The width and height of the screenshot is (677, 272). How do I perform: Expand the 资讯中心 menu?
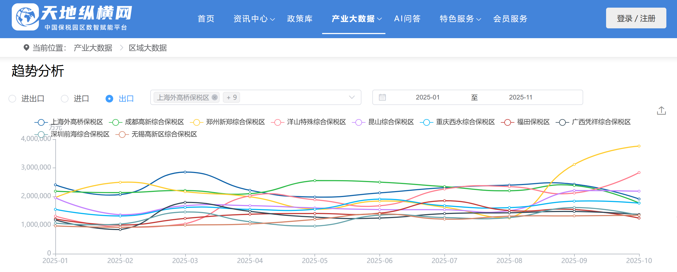click(x=254, y=19)
